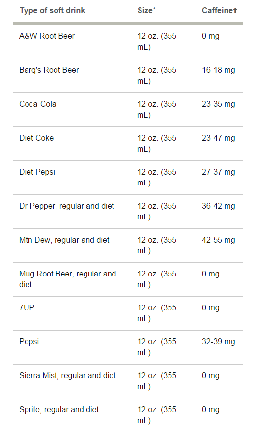Click the Caffeine column header
254x429 pixels.
click(x=219, y=10)
